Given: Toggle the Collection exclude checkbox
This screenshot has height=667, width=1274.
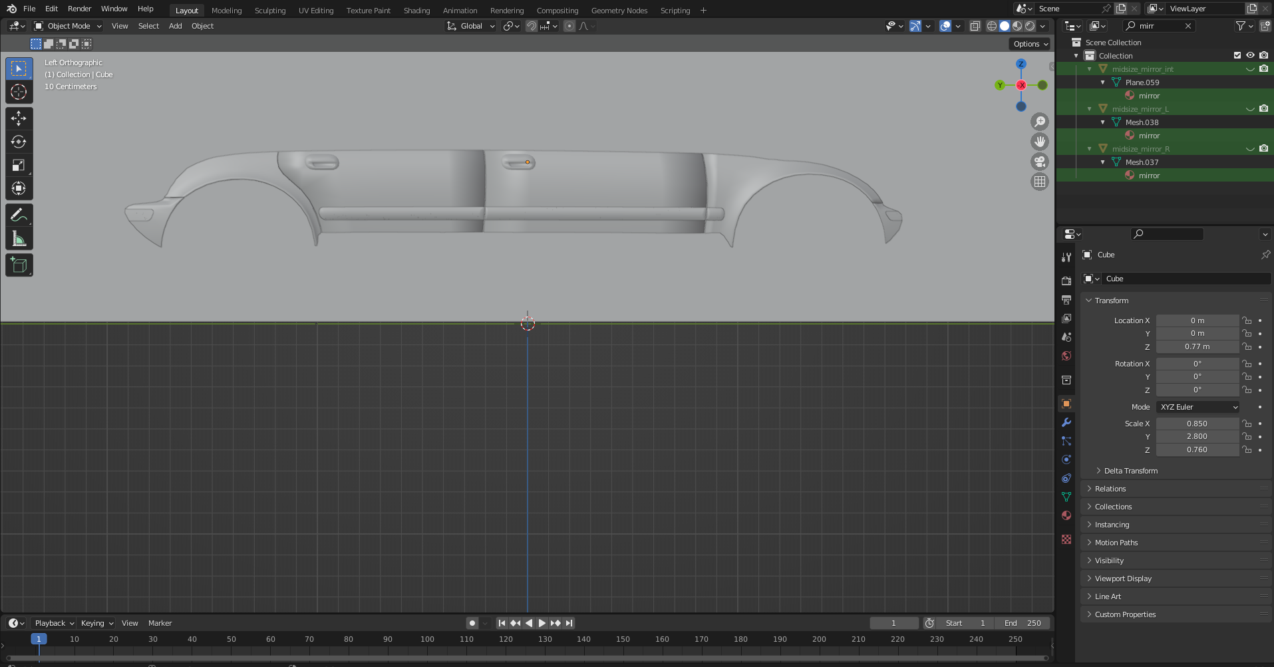Looking at the screenshot, I should pyautogui.click(x=1237, y=56).
